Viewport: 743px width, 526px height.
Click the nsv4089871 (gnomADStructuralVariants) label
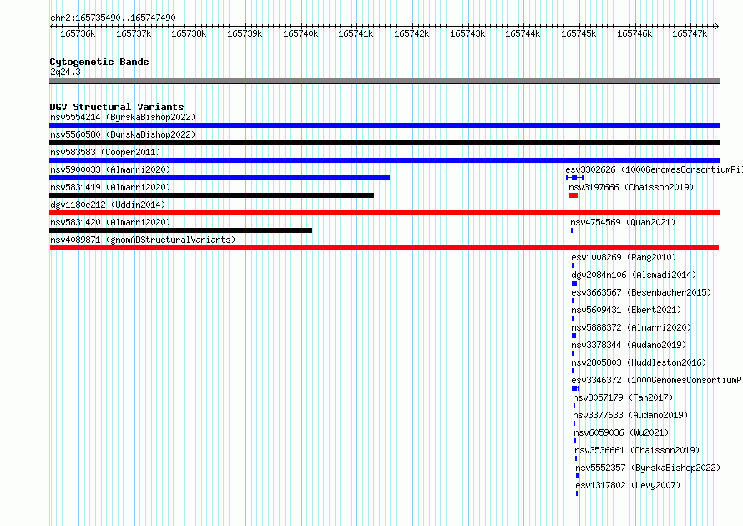point(143,240)
